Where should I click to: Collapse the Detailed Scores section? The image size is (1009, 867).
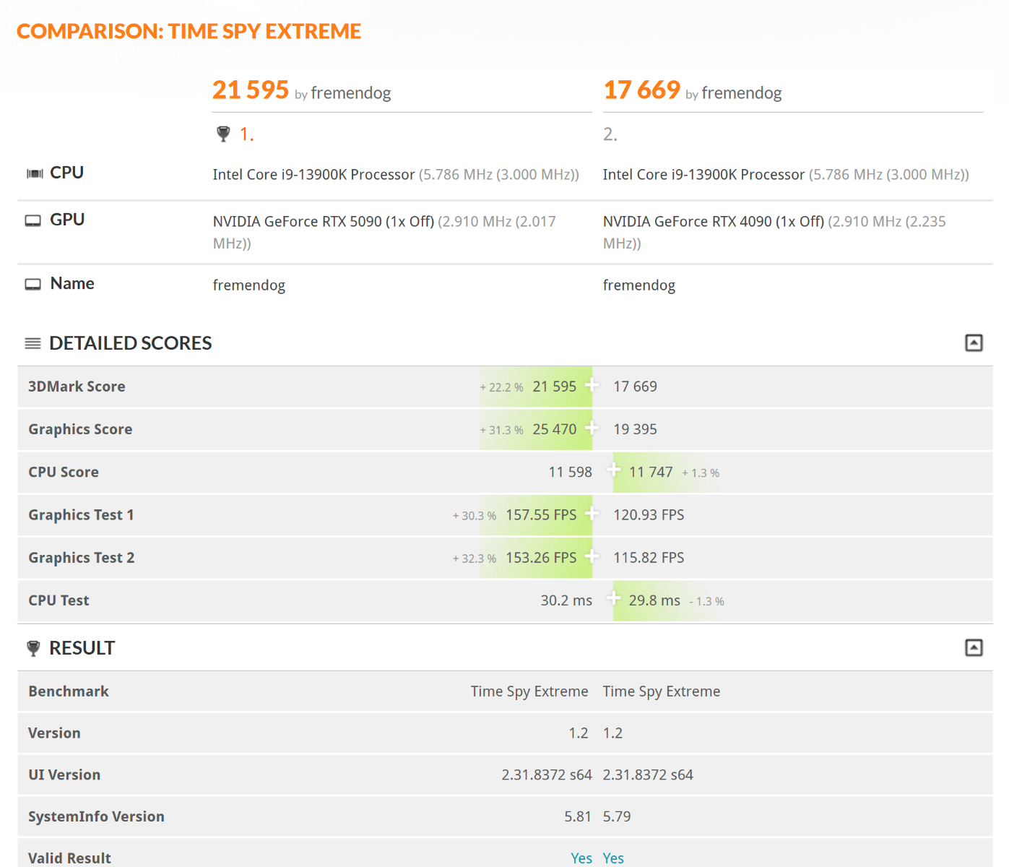pyautogui.click(x=974, y=342)
